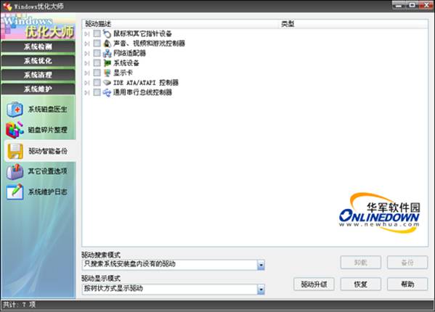Select 磁盘碎片整理 label in sidebar

tap(47, 130)
